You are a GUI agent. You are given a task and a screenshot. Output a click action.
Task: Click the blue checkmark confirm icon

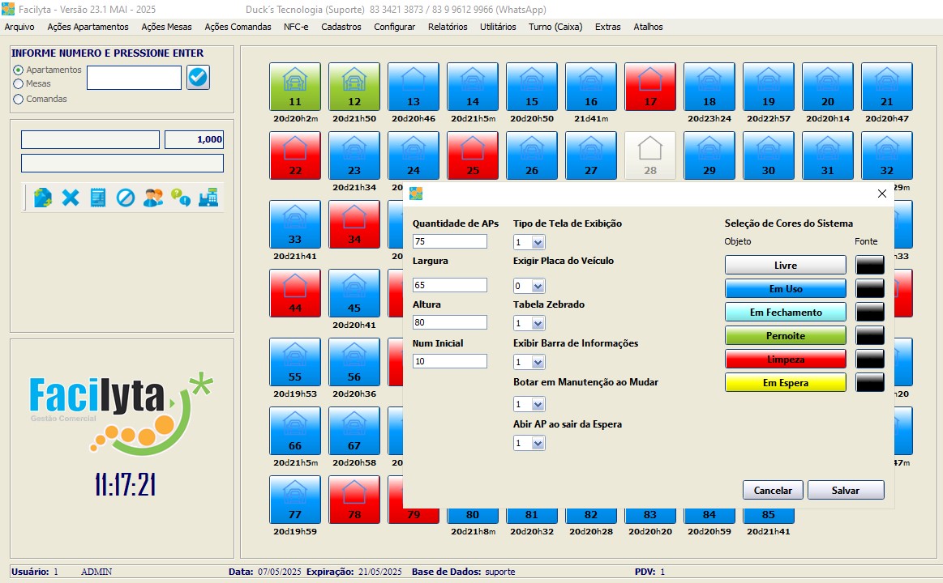click(x=198, y=78)
